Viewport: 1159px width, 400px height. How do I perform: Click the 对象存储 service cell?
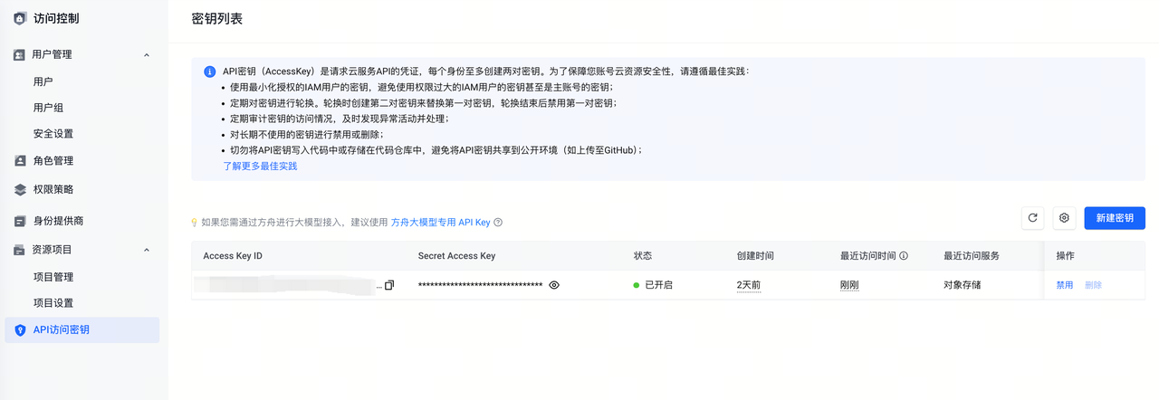coord(962,285)
